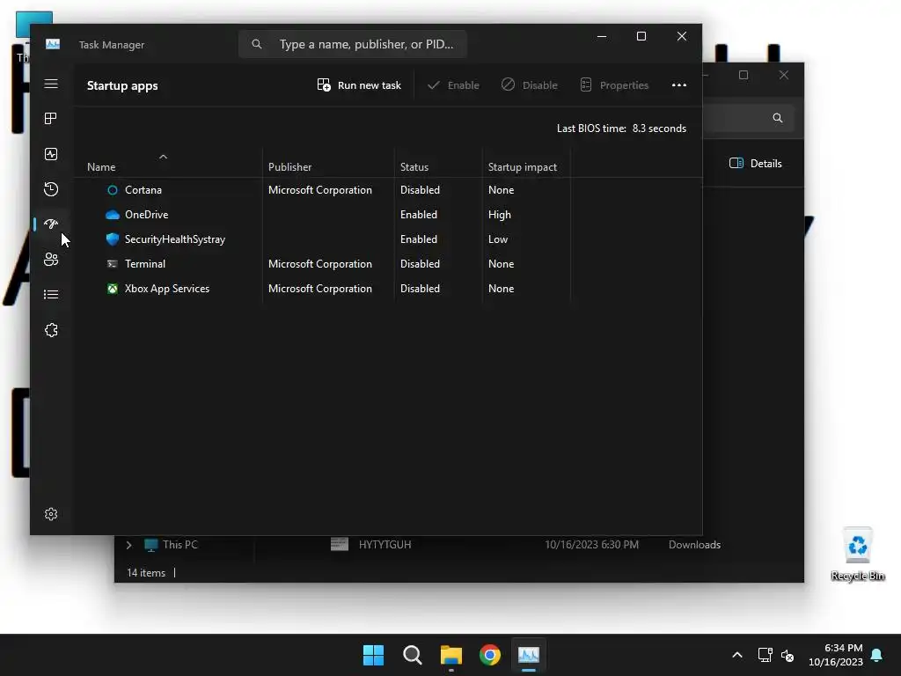Screen dimensions: 901x676
Task: Sort by the Status column header
Action: coord(414,166)
